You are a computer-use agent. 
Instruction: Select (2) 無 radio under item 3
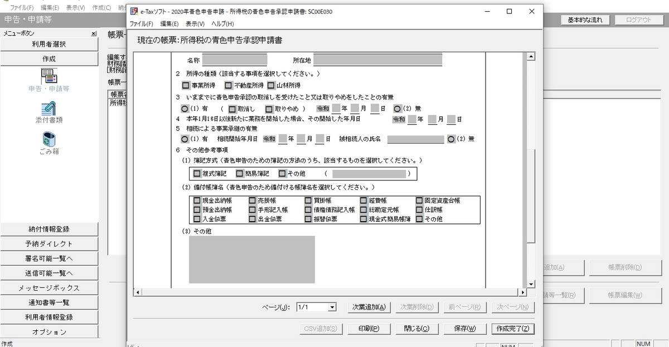point(397,109)
